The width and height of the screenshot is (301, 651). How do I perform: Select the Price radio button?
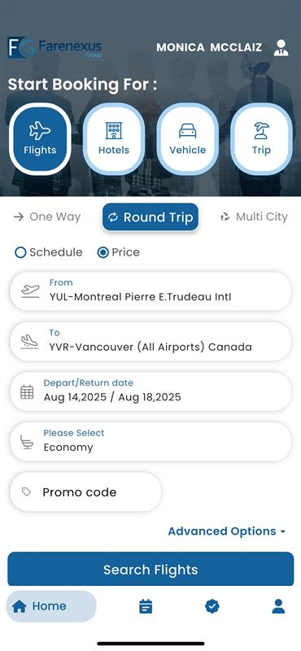[x=103, y=252]
